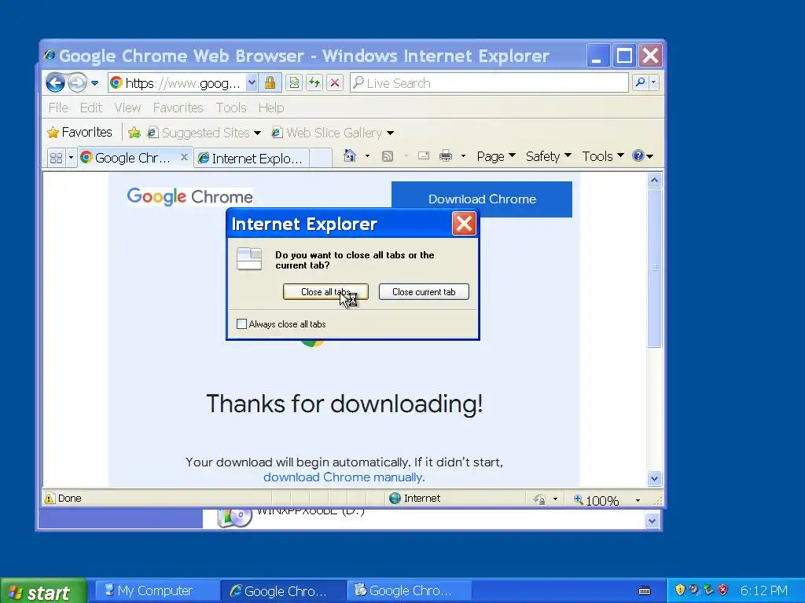Screen dimensions: 805x603
Task: Click the RSS feeds icon
Action: coord(388,156)
